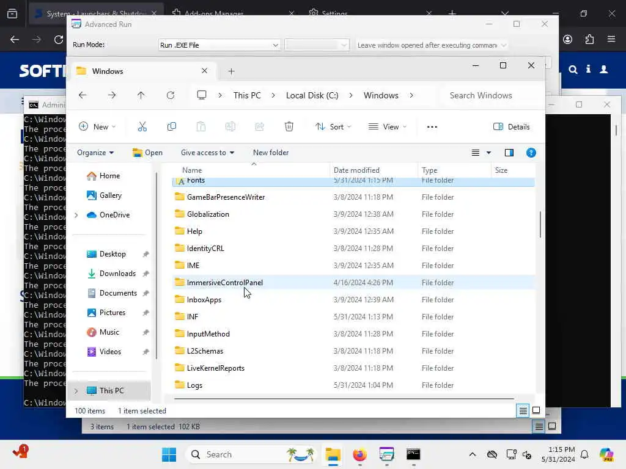
Task: Open the Leave window opened dropdown
Action: point(432,45)
